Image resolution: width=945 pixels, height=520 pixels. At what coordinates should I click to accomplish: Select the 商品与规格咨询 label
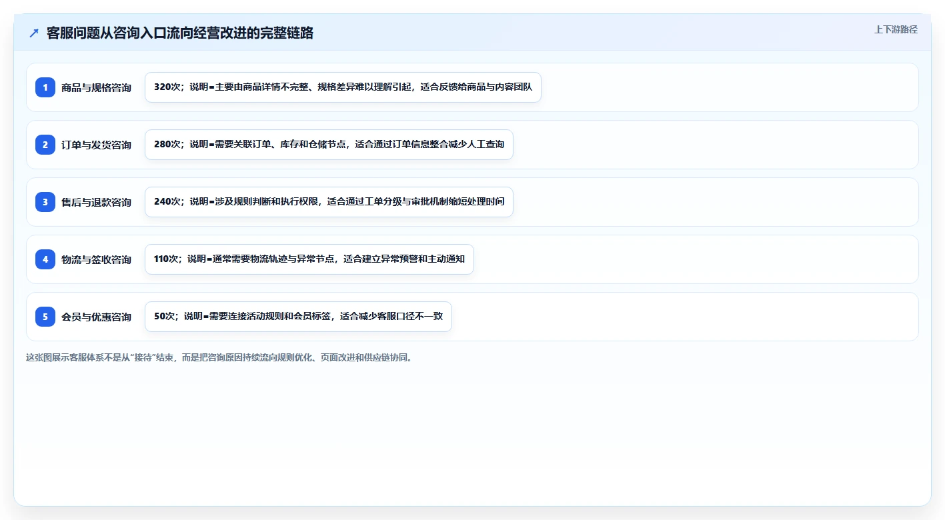(x=96, y=88)
